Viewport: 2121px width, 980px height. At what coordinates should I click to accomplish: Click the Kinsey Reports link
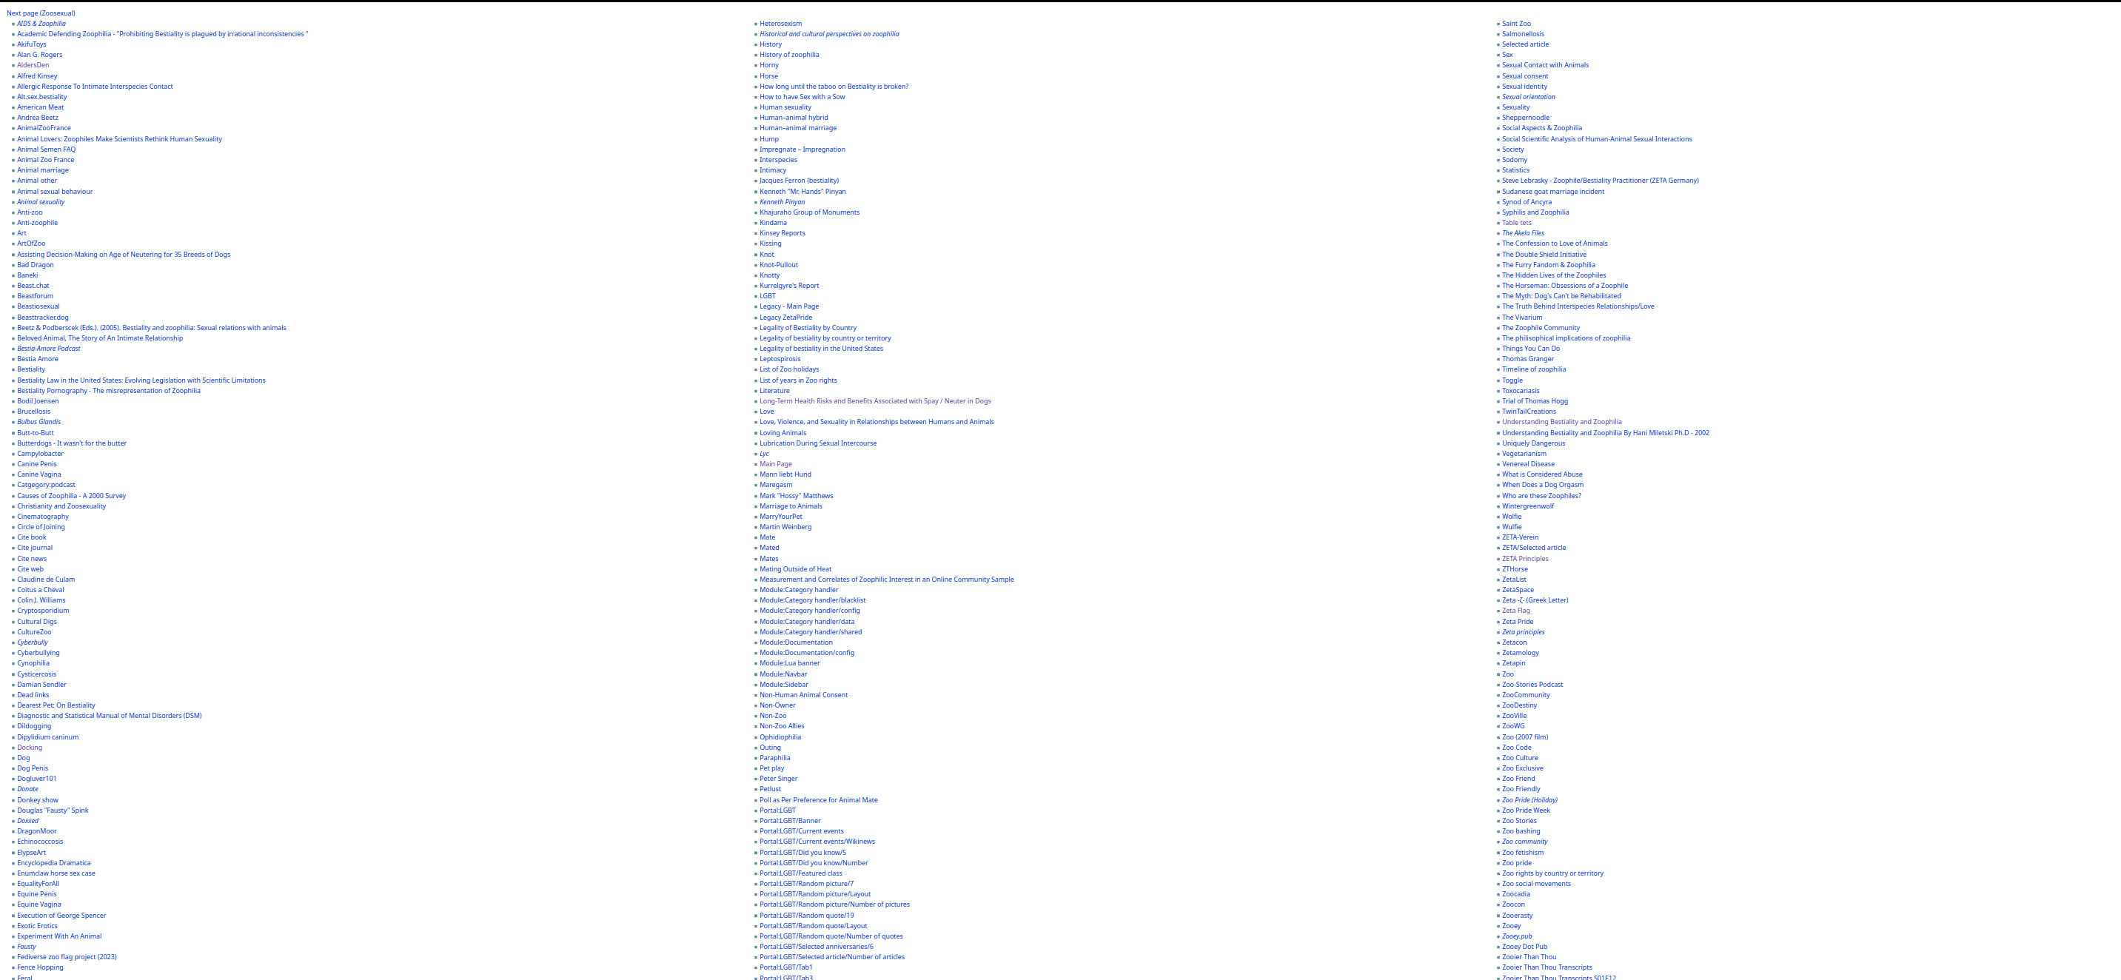tap(781, 233)
